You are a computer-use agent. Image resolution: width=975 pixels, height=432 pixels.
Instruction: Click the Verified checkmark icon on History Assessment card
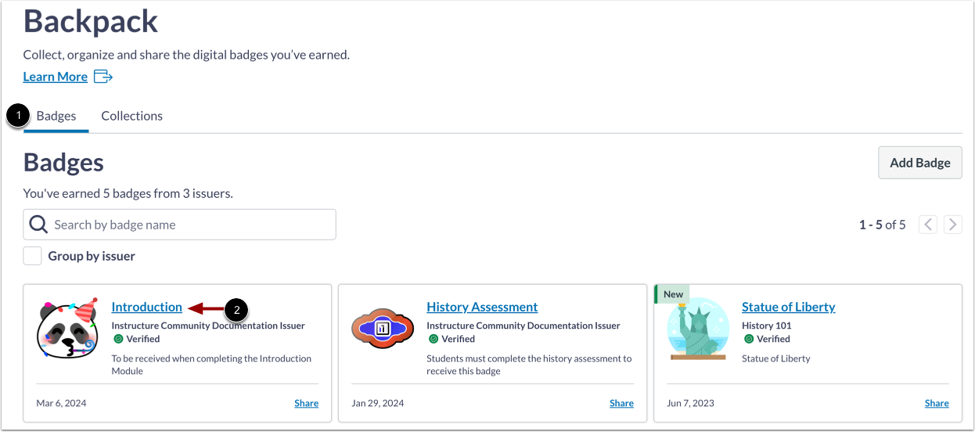click(434, 339)
